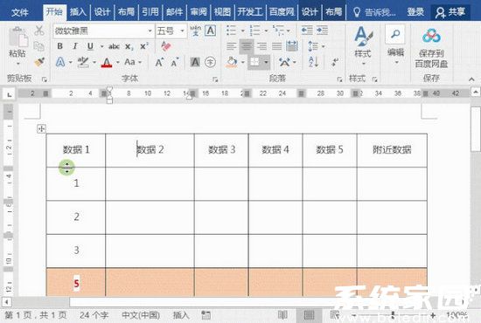481x323 pixels.
Task: Open the font size dropdown 五号
Action: click(171, 31)
